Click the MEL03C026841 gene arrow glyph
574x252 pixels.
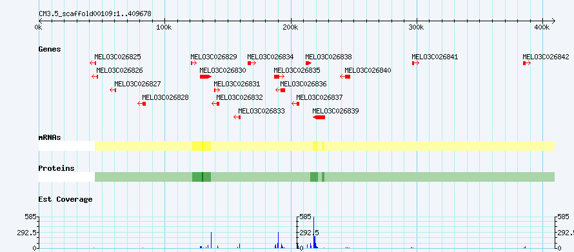click(415, 63)
